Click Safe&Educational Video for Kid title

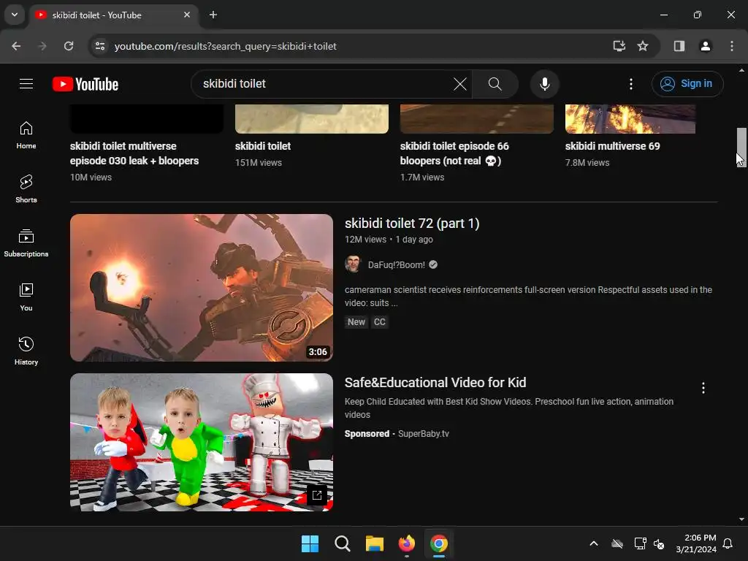pos(435,383)
